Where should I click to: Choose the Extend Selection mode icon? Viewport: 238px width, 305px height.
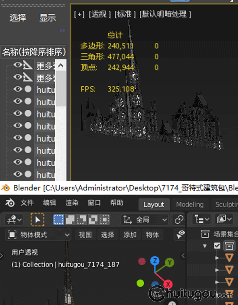click(70, 220)
